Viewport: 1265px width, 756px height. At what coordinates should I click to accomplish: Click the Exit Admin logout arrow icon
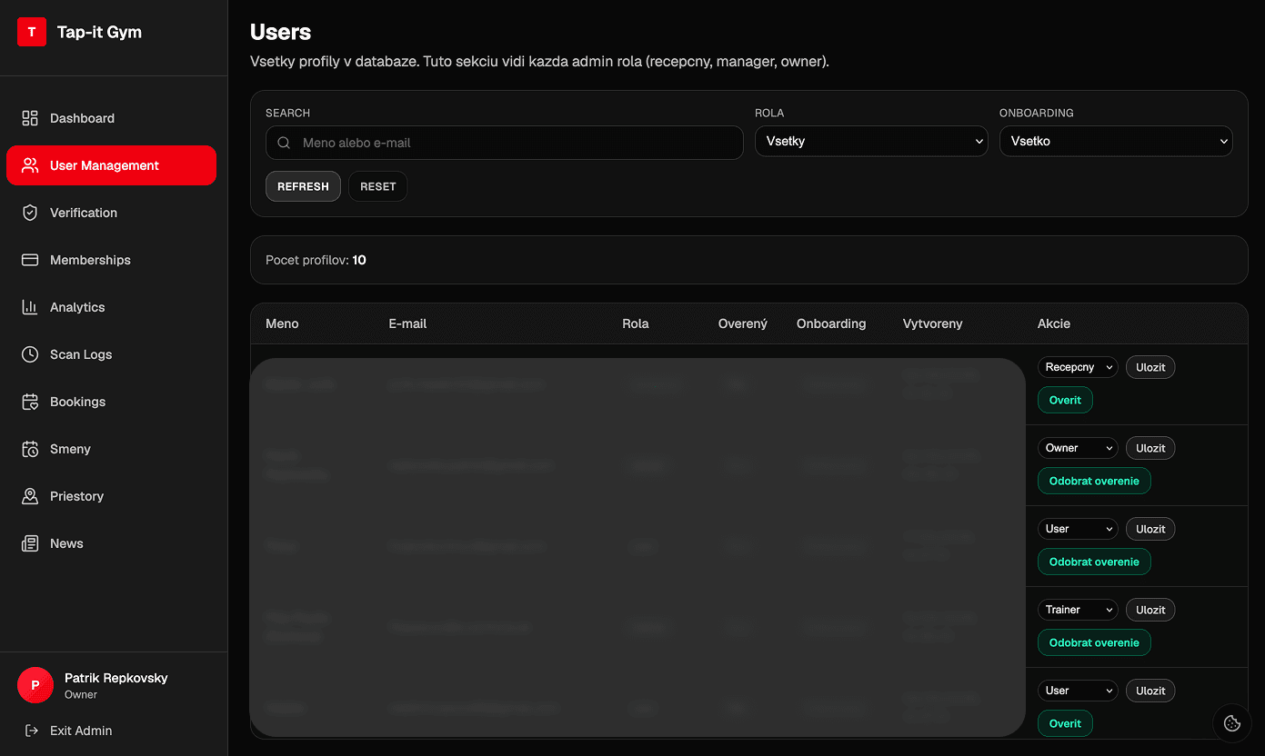coord(32,731)
